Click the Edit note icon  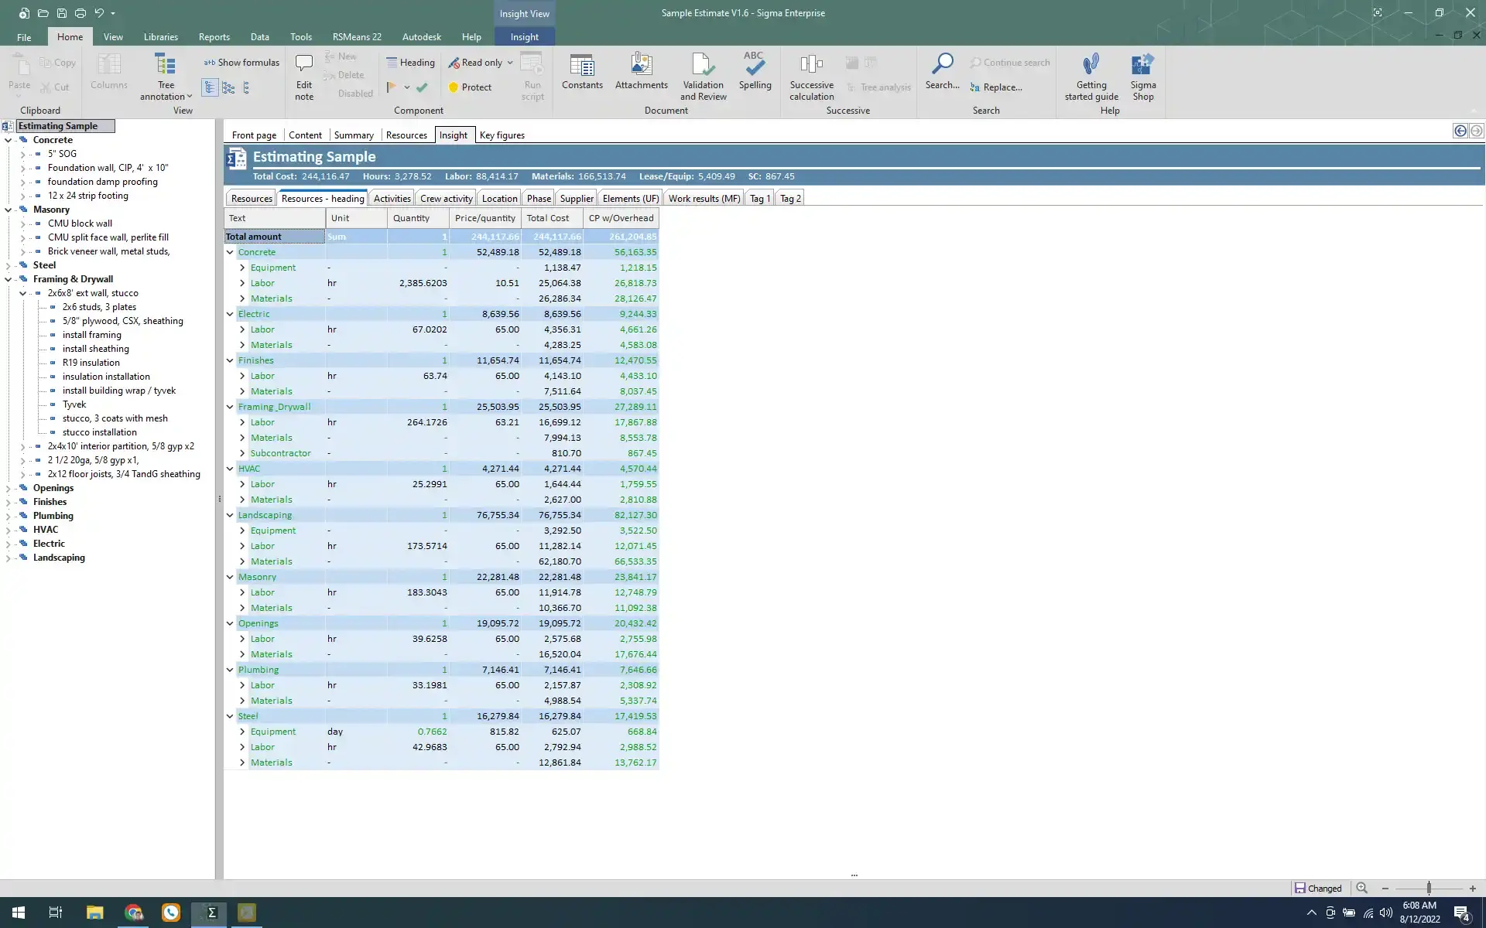point(304,67)
